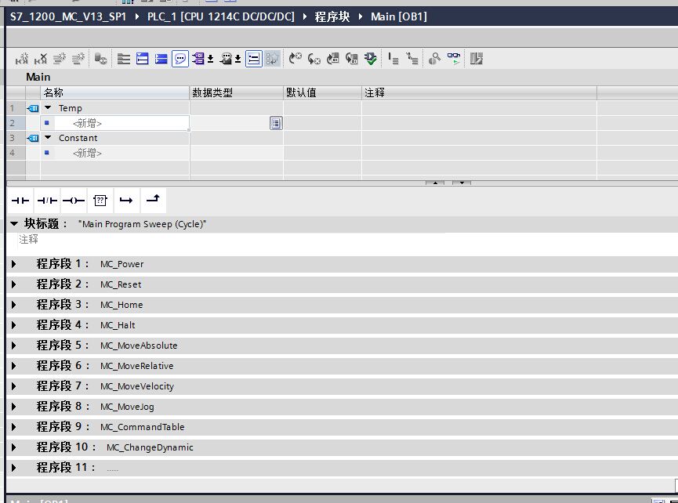678x503 pixels.
Task: Expand network 3 MC_Home
Action: pos(14,305)
